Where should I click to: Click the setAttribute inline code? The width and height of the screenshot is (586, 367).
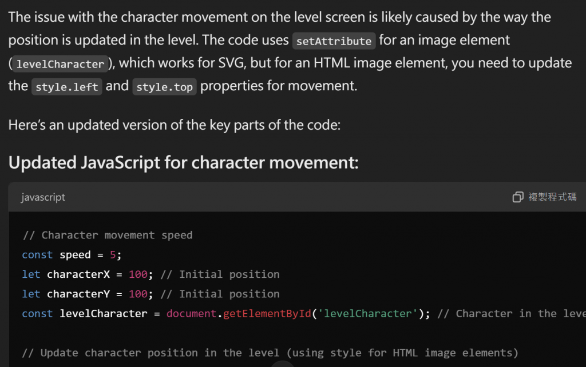coord(334,41)
